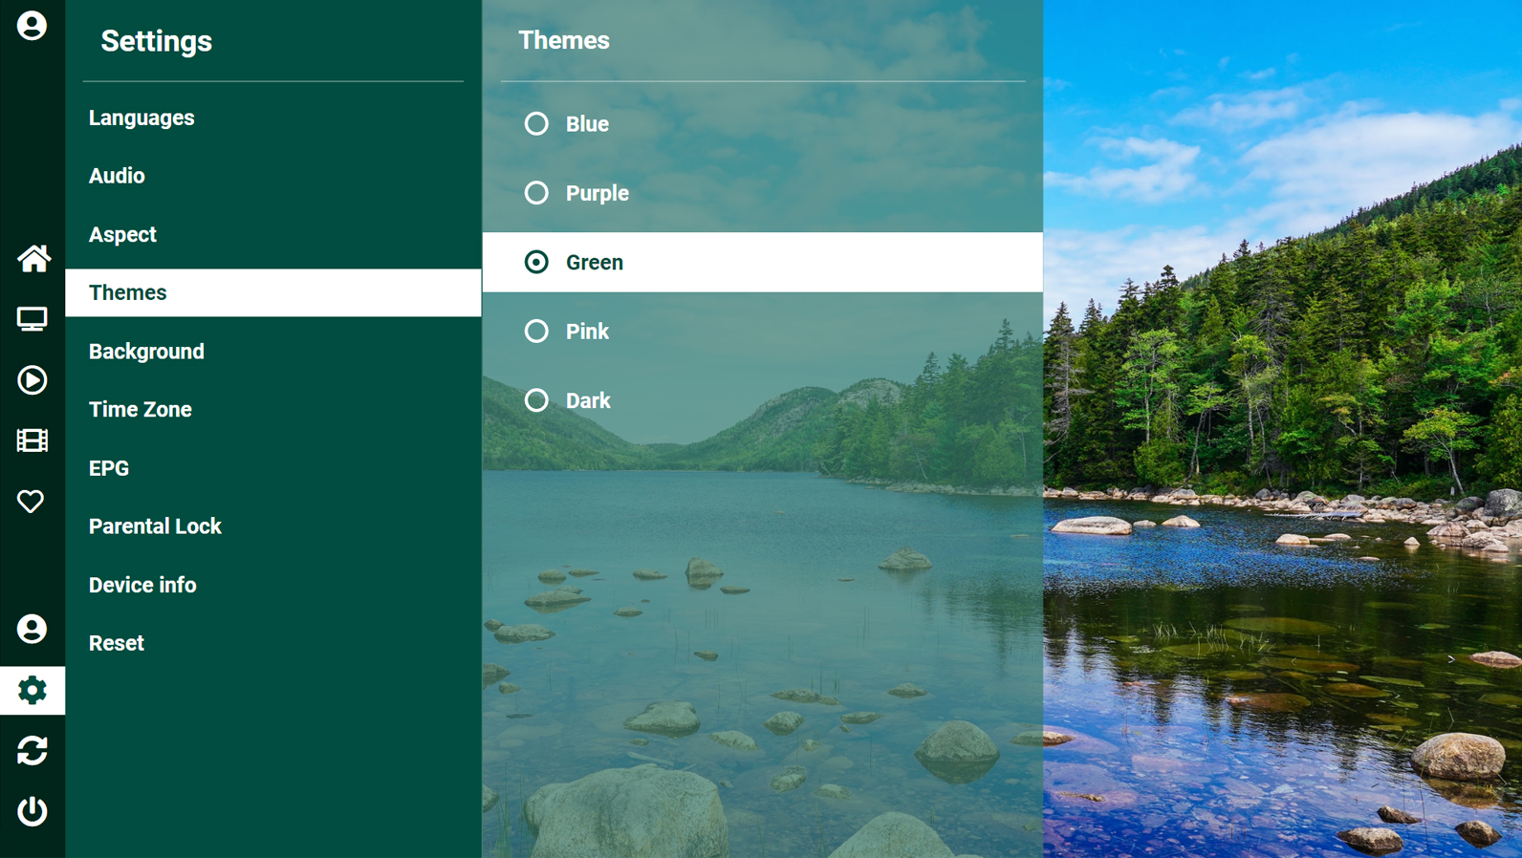This screenshot has height=858, width=1522.
Task: Open Languages settings
Action: [273, 118]
